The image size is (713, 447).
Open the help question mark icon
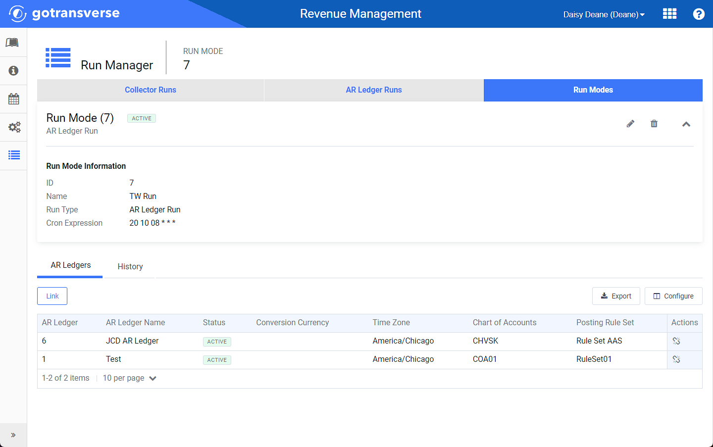[x=699, y=14]
